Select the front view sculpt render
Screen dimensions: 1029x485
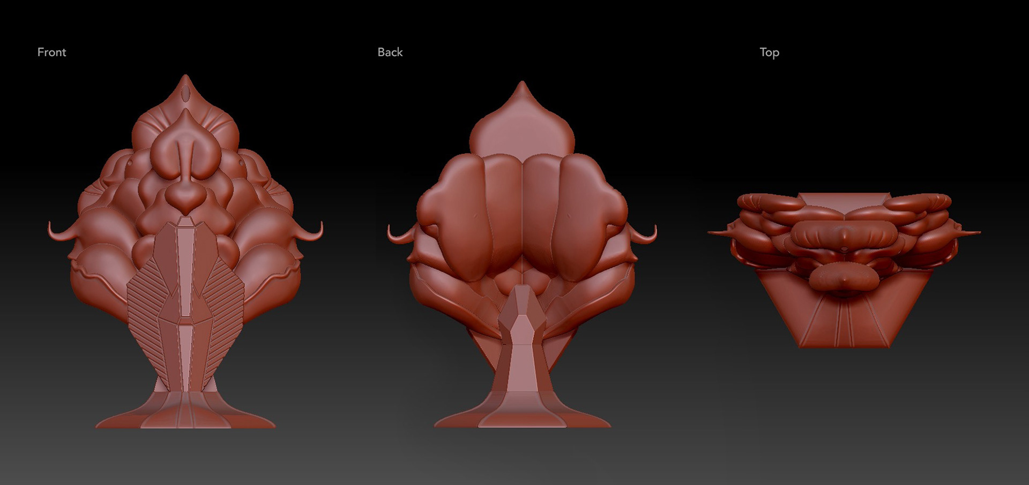pos(185,251)
